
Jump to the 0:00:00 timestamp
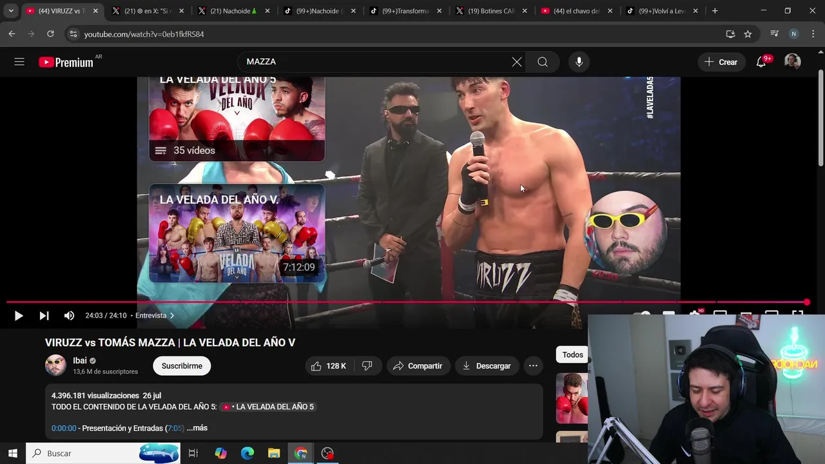(64, 428)
